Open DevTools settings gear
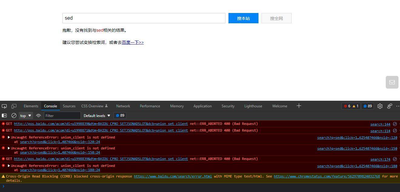The image size is (400, 192). (380, 106)
